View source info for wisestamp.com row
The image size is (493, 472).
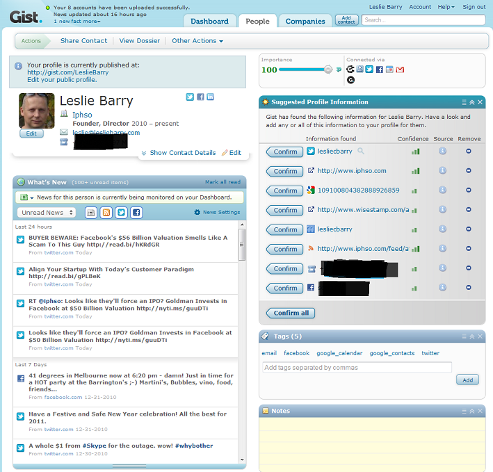coord(442,210)
